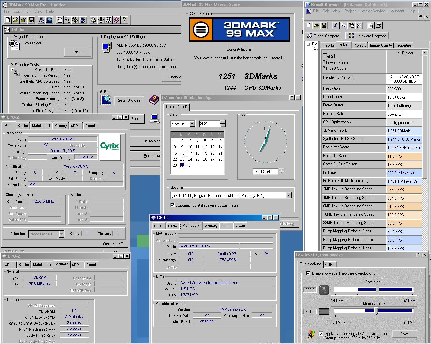Click Delete X icon in Result Browser toolbar

(x=359, y=25)
